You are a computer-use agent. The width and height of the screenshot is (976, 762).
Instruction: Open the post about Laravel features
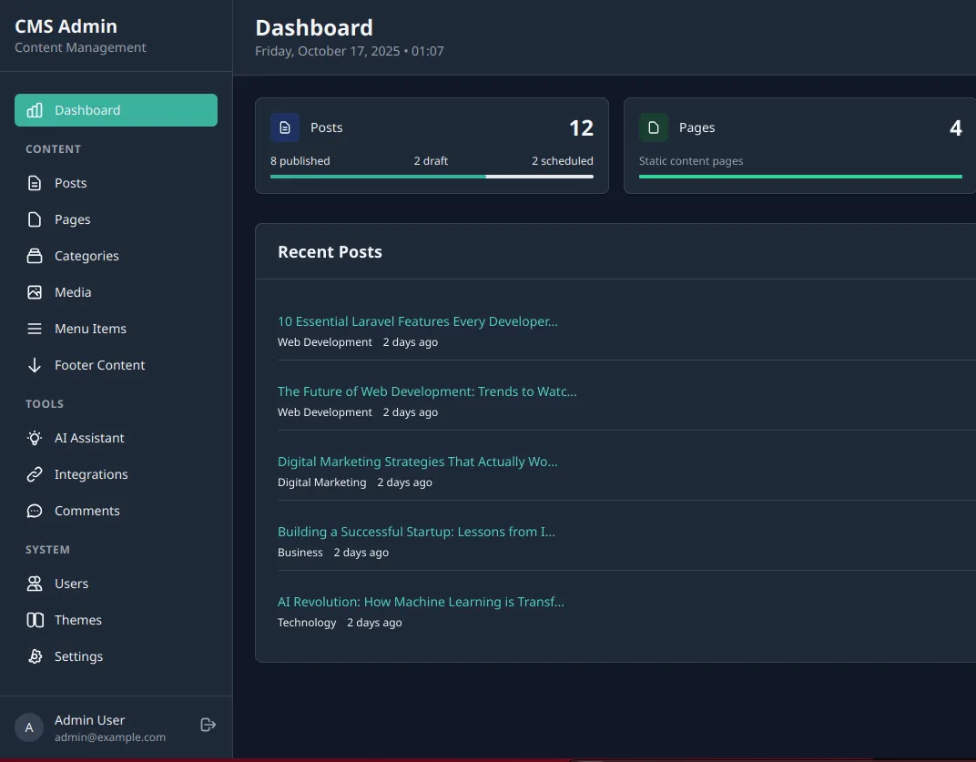coord(418,320)
